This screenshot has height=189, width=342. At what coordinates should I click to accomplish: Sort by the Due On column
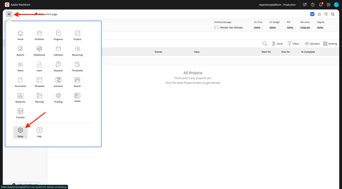click(285, 52)
